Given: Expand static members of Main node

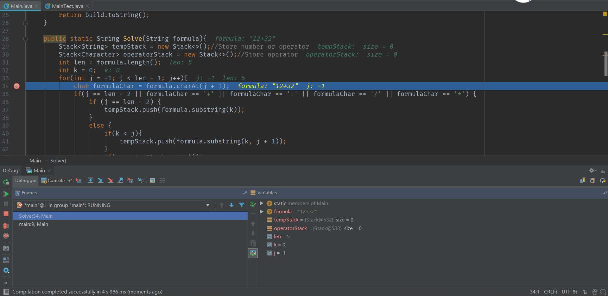Looking at the screenshot, I should 262,203.
